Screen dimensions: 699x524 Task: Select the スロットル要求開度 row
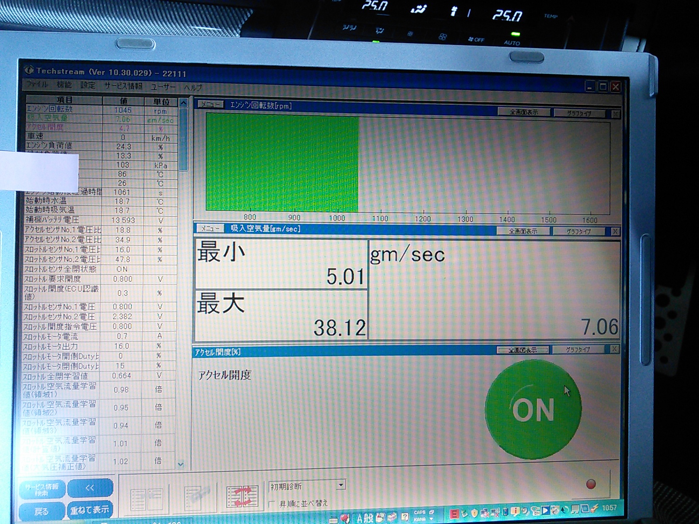click(100, 279)
